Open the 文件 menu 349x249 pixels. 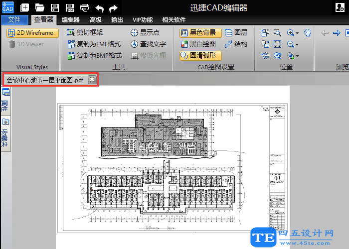pos(14,20)
